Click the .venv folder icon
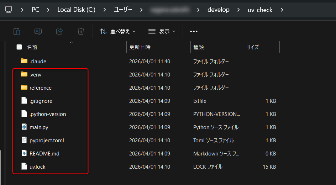The height and width of the screenshot is (185, 336). coord(24,74)
